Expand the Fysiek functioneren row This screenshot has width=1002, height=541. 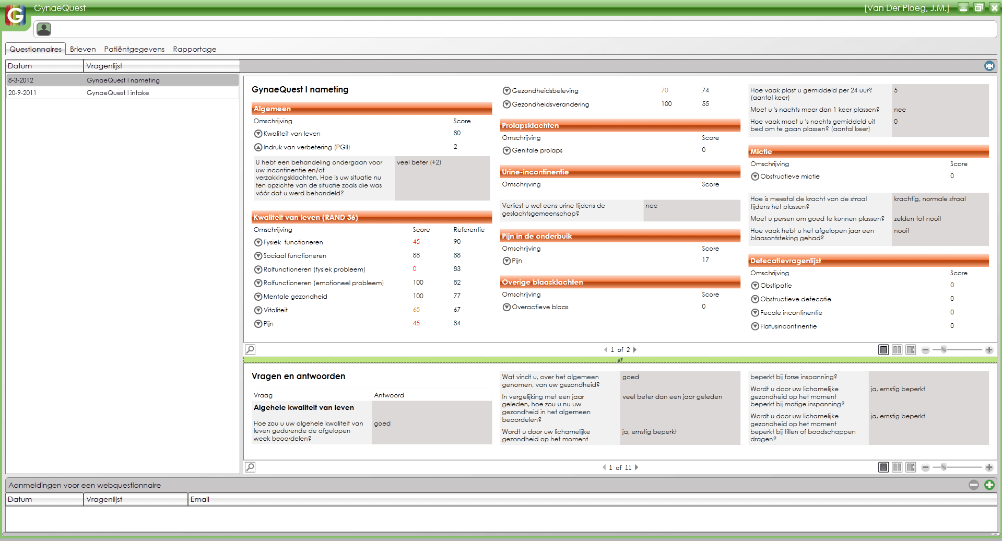click(258, 242)
